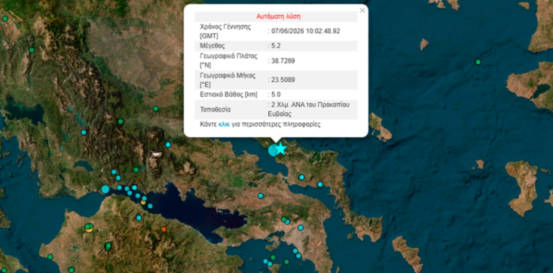The height and width of the screenshot is (273, 553).
Task: Select the Γεωγραφικό Πλάτος [°N] label
Action: pyautogui.click(x=228, y=61)
